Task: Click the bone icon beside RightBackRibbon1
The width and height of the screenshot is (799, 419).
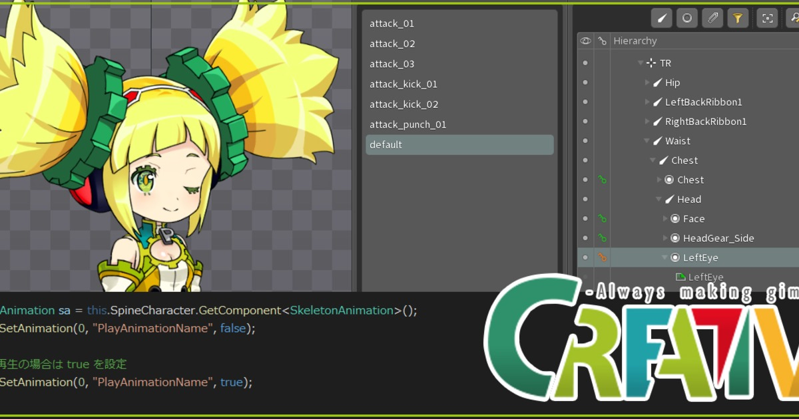Action: (657, 122)
